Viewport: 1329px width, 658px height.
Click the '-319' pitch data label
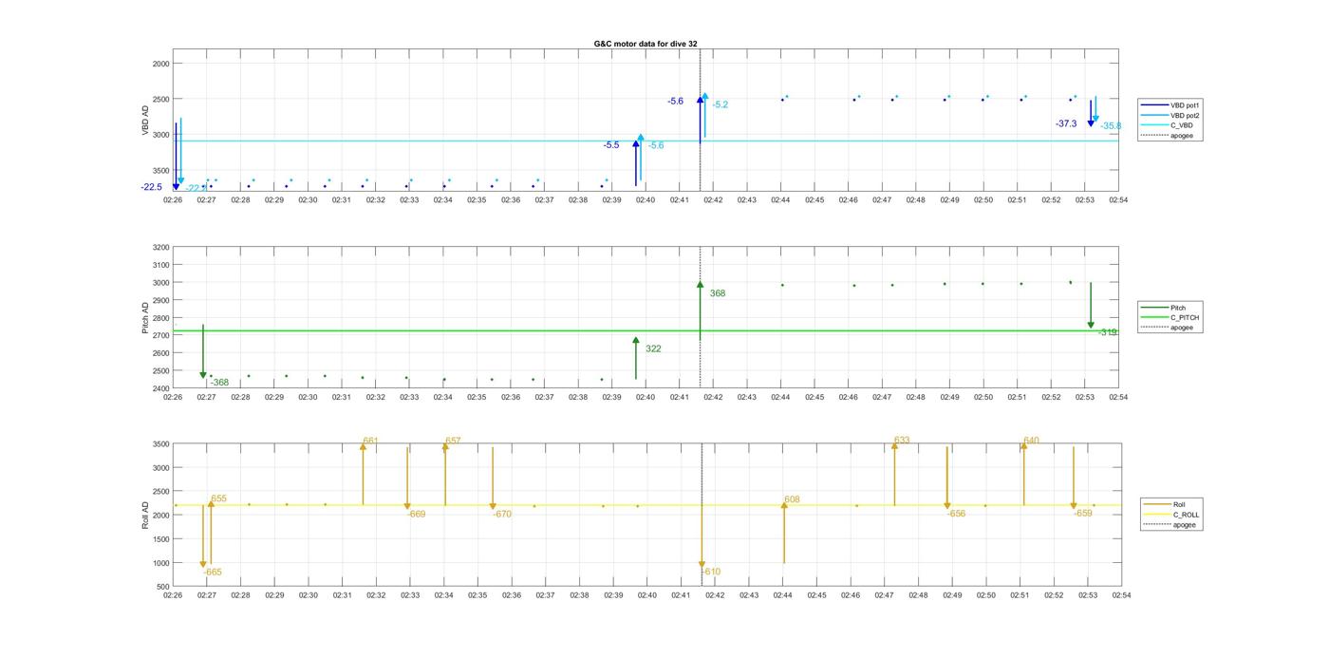click(1108, 332)
